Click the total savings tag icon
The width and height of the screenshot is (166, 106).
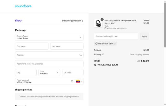95,65
